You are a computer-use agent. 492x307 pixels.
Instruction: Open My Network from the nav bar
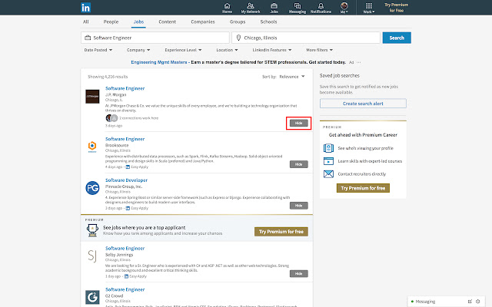click(x=251, y=8)
